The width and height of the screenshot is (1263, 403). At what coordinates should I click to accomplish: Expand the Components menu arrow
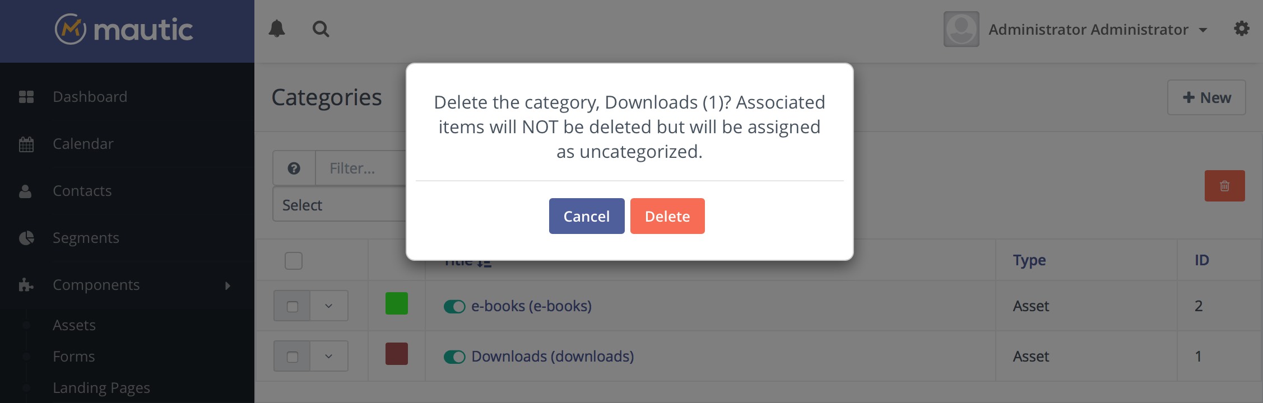(227, 285)
